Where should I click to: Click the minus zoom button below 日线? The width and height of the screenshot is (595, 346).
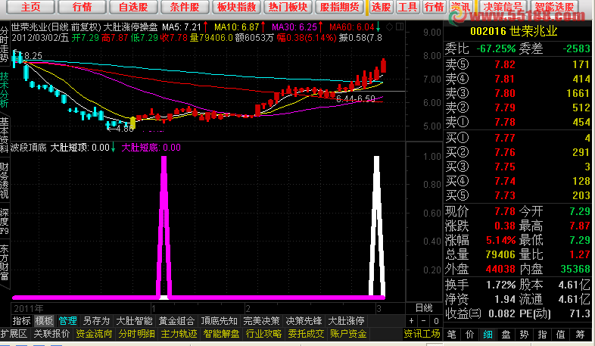[x=424, y=321]
